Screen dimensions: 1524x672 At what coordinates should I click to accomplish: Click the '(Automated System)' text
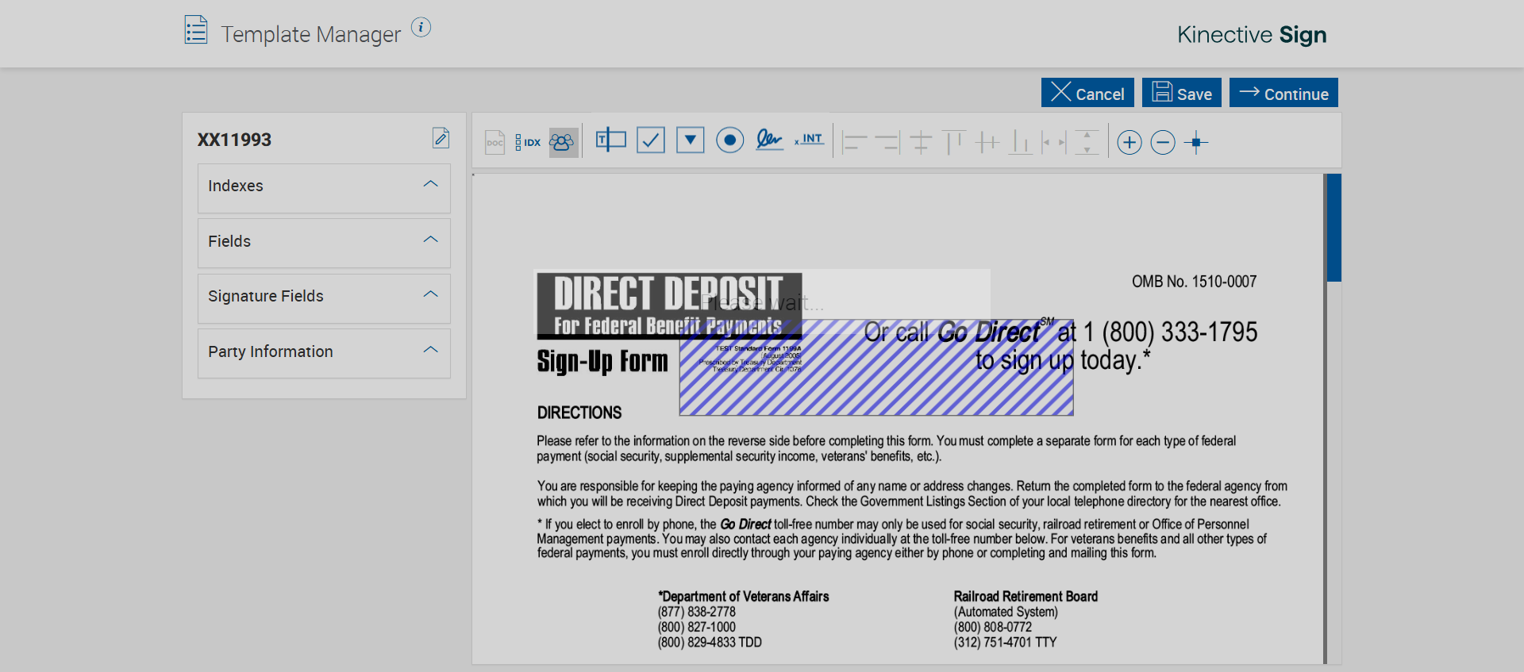coord(1006,612)
